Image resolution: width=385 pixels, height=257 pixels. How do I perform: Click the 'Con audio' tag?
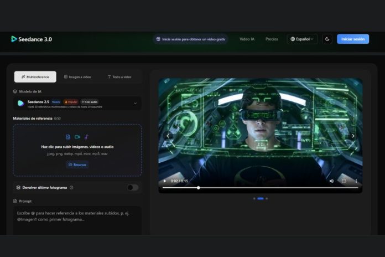pos(90,102)
